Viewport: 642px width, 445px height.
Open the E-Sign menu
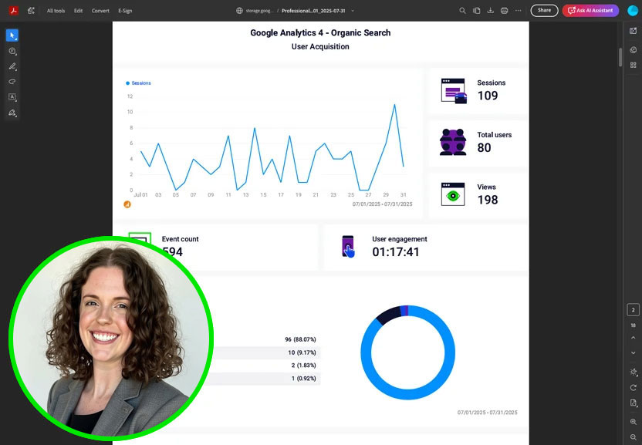pyautogui.click(x=125, y=11)
